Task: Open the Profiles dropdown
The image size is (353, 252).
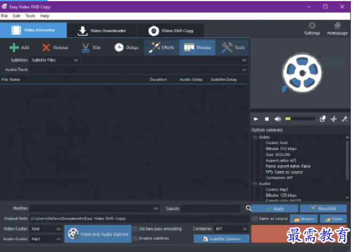Action: click(95, 209)
